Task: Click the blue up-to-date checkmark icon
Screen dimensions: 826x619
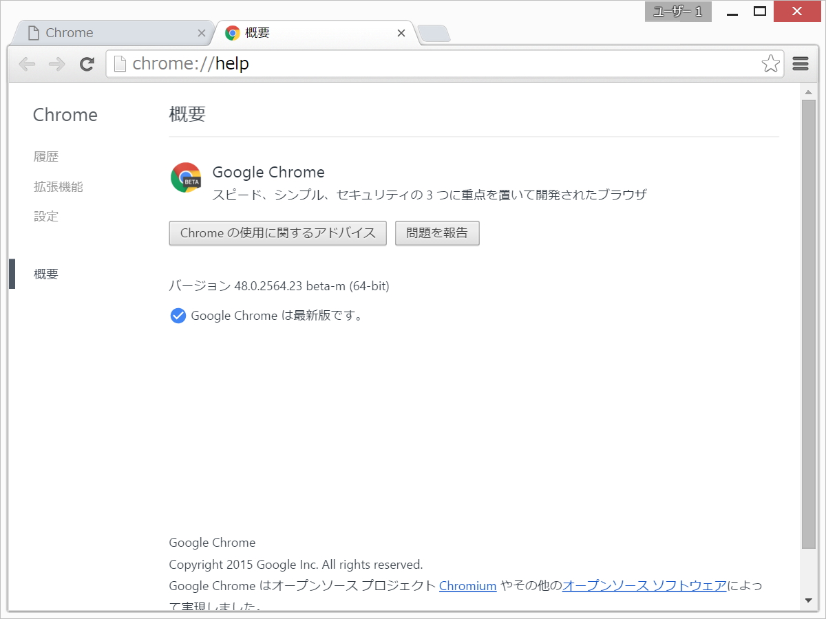Action: [x=178, y=315]
